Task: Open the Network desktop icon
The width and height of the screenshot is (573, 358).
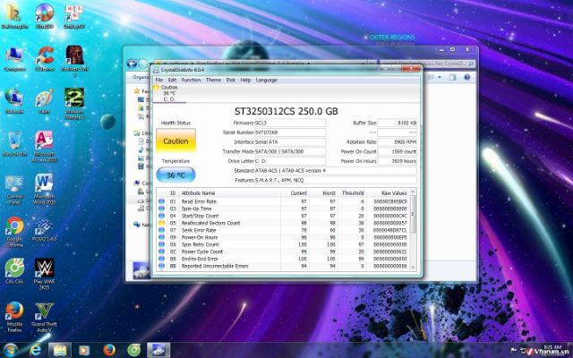Action: point(14,101)
